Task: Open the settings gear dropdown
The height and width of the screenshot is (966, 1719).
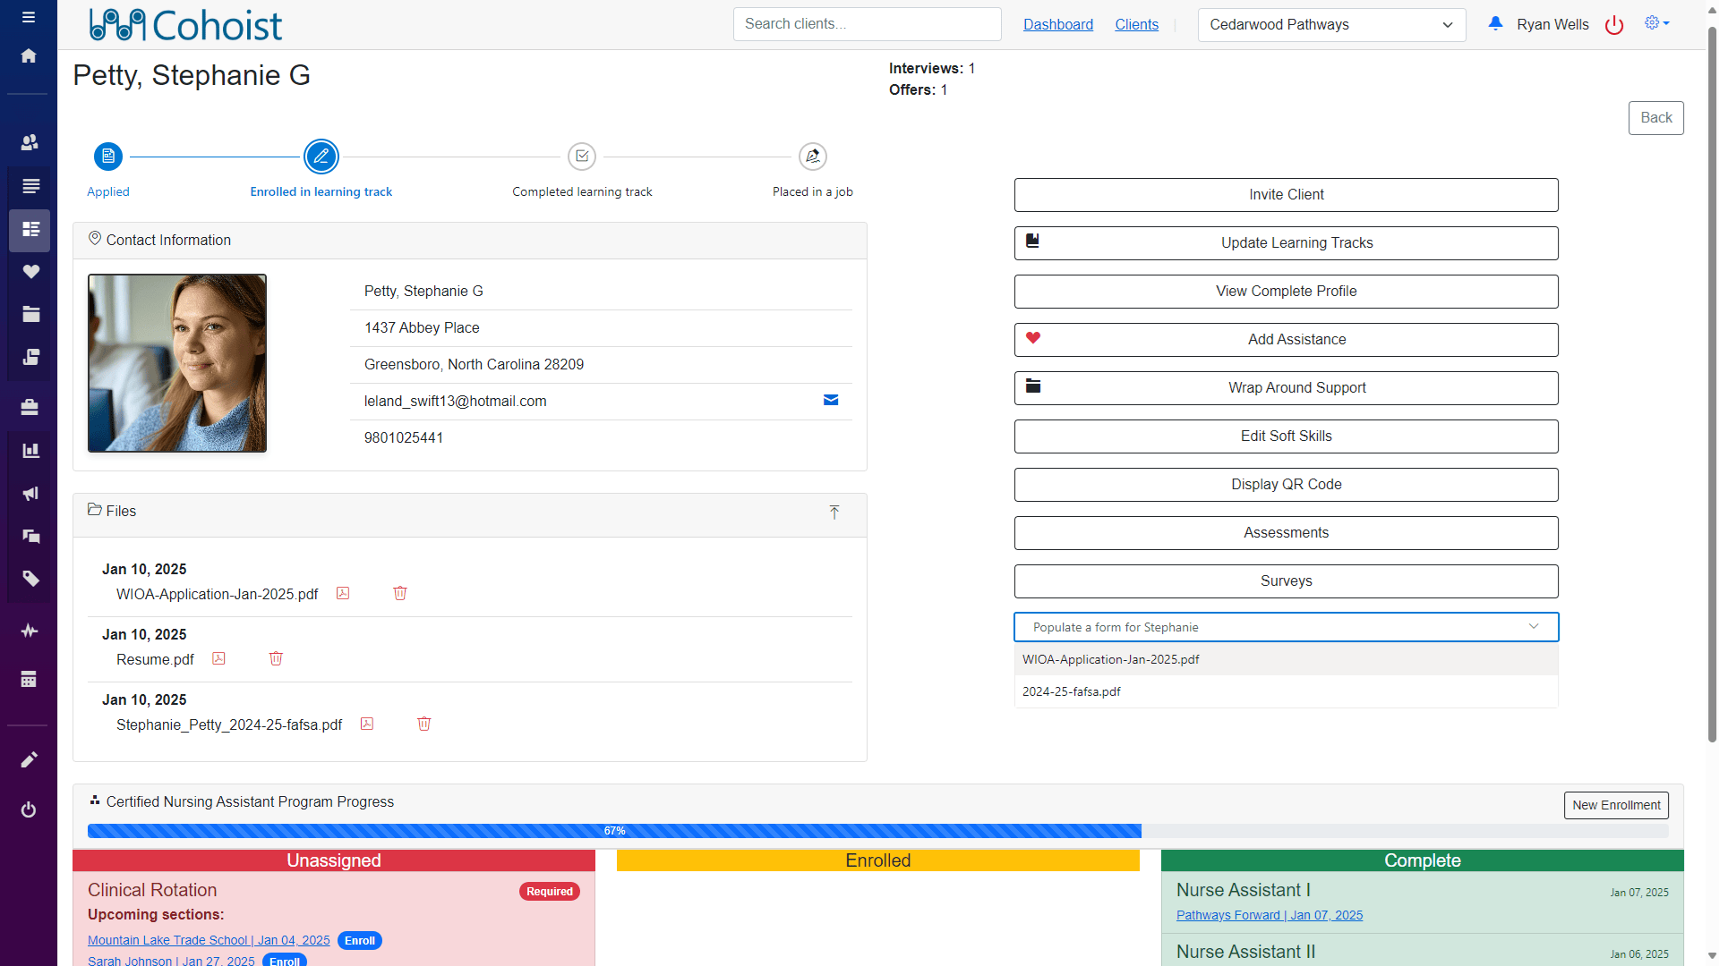Action: pyautogui.click(x=1656, y=23)
